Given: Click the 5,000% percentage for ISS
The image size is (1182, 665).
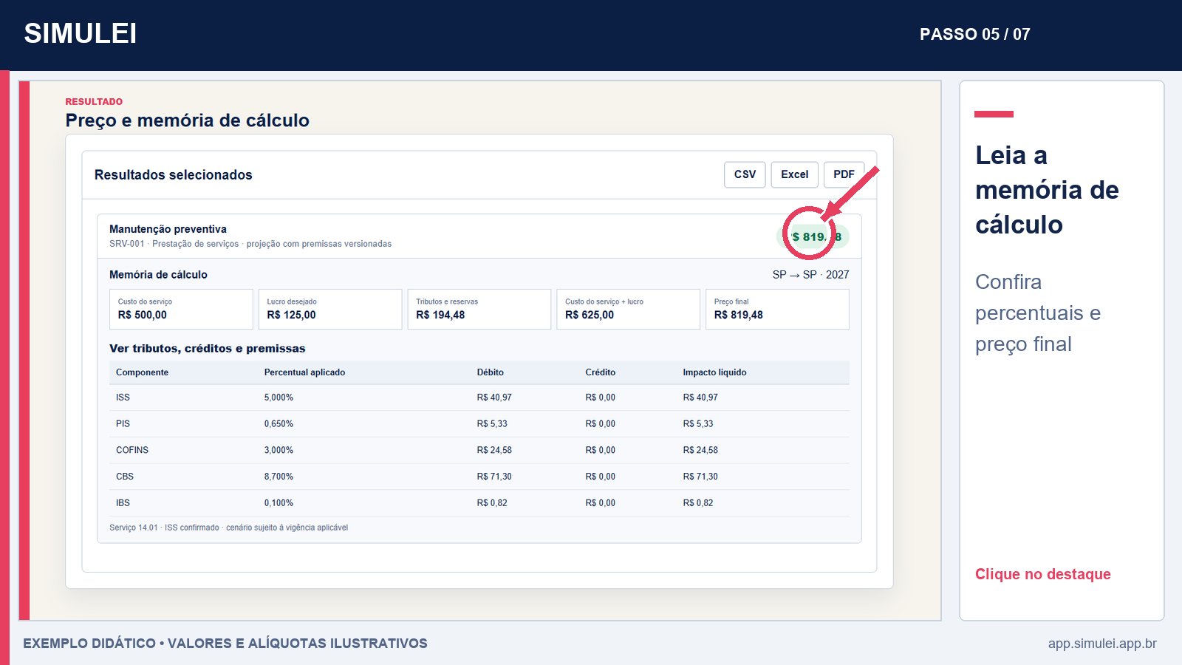Looking at the screenshot, I should click(279, 398).
